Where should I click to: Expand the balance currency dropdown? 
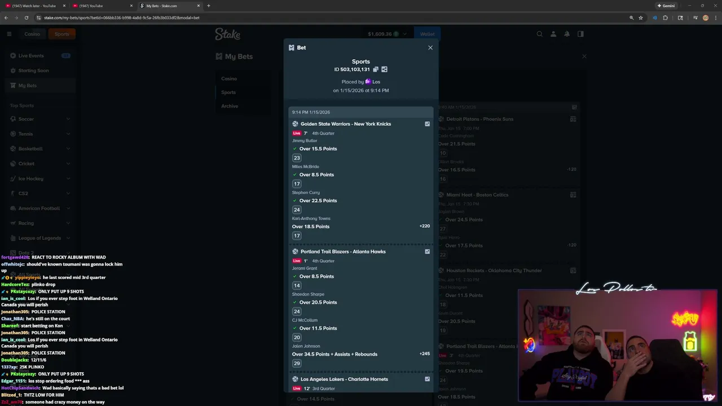[404, 34]
